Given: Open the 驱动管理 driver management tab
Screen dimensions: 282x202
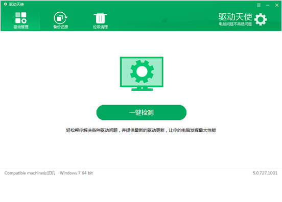Looking at the screenshot, I should point(21,20).
